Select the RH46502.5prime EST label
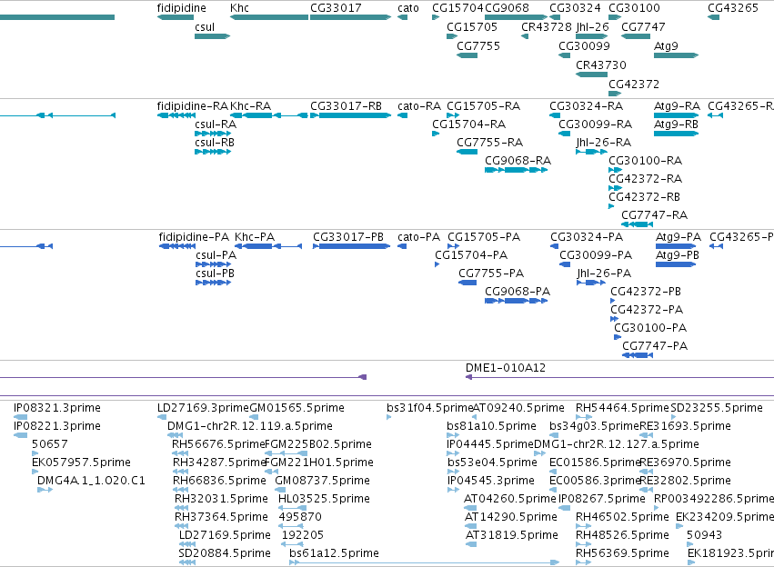This screenshot has width=774, height=567. (x=622, y=517)
